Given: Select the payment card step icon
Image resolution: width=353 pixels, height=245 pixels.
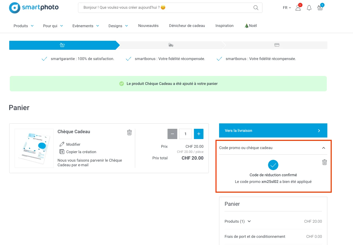Looking at the screenshot, I should [x=277, y=45].
